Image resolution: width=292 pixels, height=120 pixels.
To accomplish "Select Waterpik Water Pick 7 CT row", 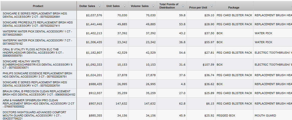I will click(x=37, y=42).
